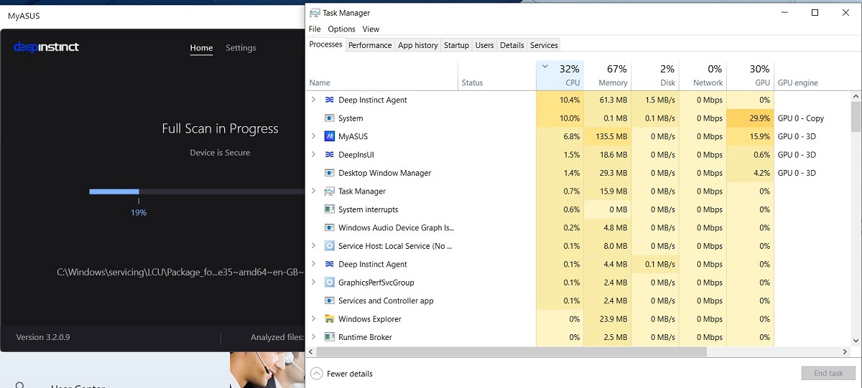This screenshot has width=862, height=388.
Task: Select Home in Deep Instinct window
Action: (201, 48)
